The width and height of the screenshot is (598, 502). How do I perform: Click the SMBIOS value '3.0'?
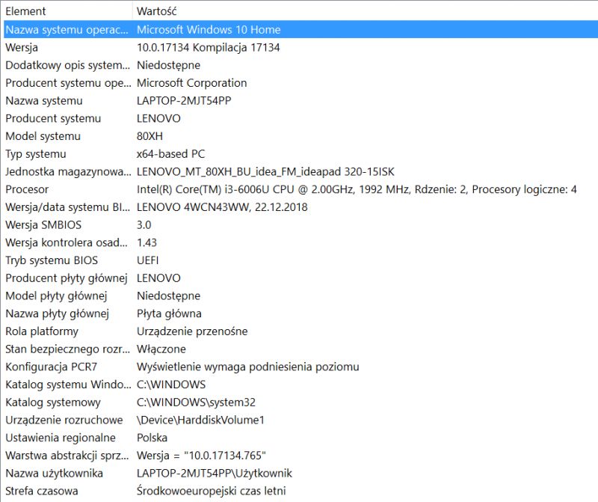pyautogui.click(x=144, y=225)
